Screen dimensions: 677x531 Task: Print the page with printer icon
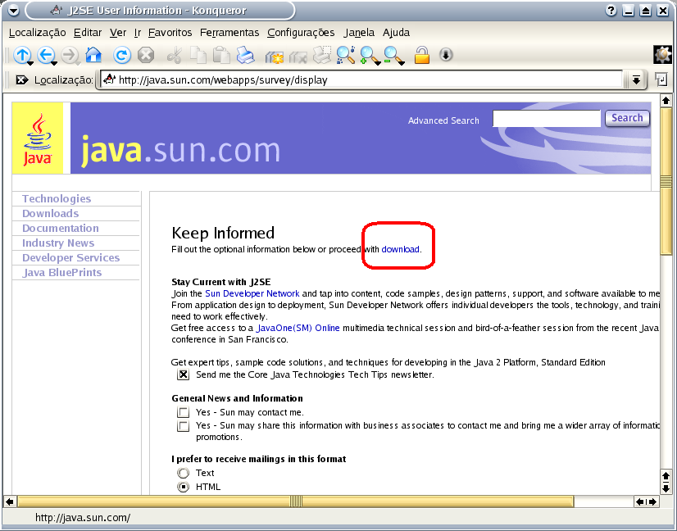245,55
